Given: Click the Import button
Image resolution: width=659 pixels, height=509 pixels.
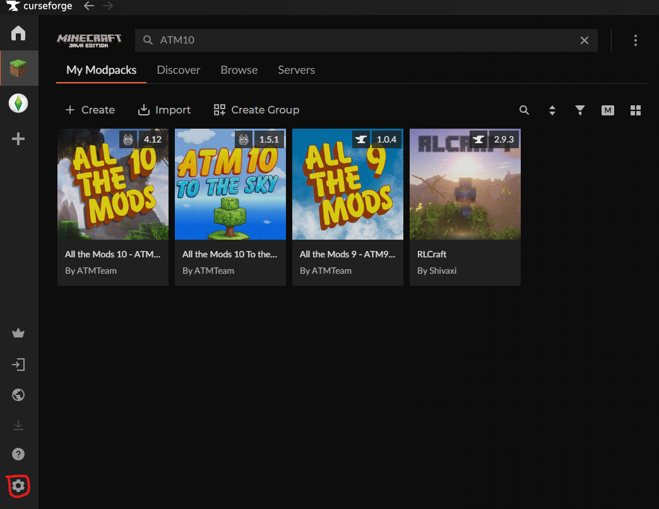Looking at the screenshot, I should pos(164,110).
